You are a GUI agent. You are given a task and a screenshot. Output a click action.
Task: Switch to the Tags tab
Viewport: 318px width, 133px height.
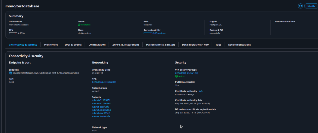coord(218,45)
